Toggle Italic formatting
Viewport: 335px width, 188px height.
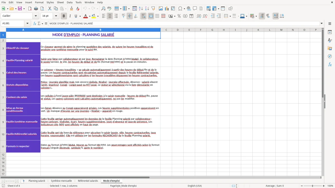coord(70,16)
